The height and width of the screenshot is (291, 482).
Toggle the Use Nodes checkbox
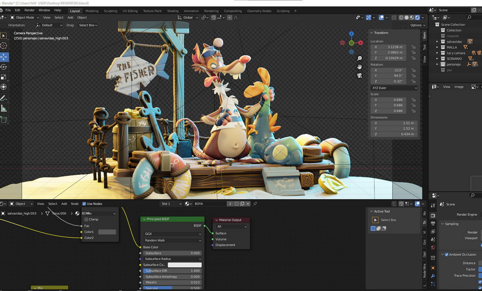pyautogui.click(x=84, y=204)
